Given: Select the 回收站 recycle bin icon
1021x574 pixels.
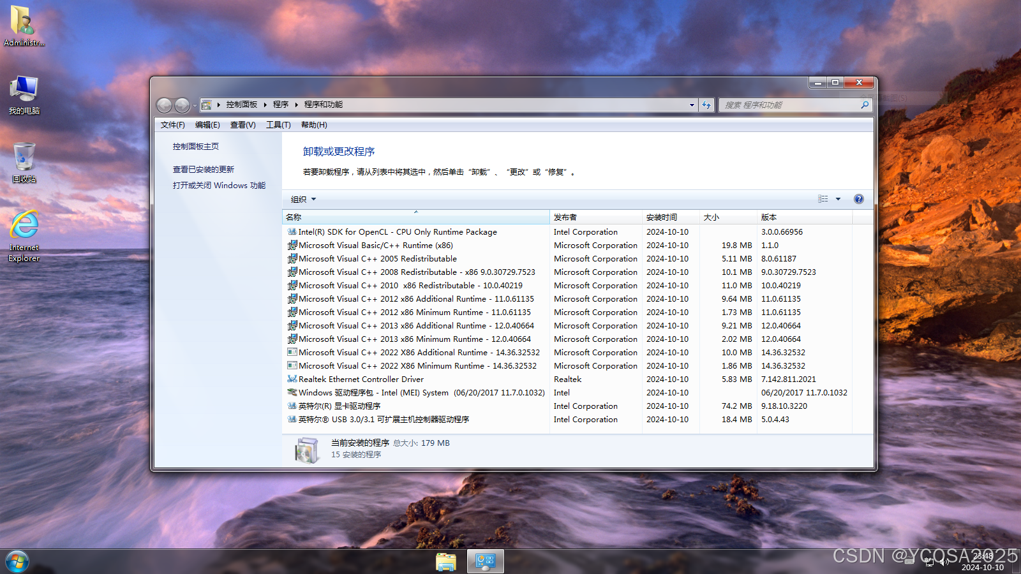Looking at the screenshot, I should (x=24, y=163).
